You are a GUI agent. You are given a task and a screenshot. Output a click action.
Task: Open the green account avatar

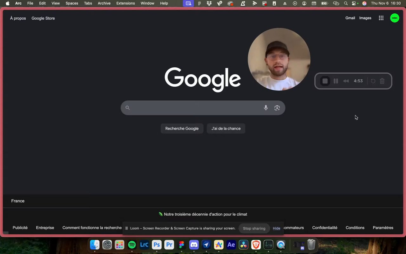pos(395,18)
